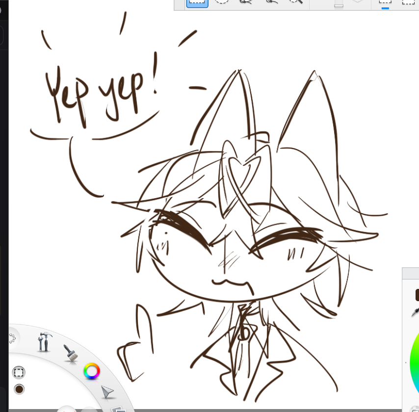Viewport: 419px width, 412px height.
Task: Click the gray arrow icon in the lagoon
Action: (x=107, y=392)
